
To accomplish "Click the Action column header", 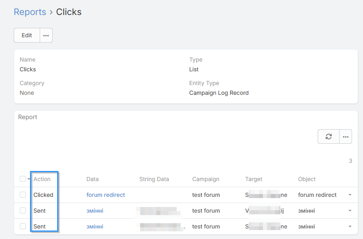I will (42, 179).
